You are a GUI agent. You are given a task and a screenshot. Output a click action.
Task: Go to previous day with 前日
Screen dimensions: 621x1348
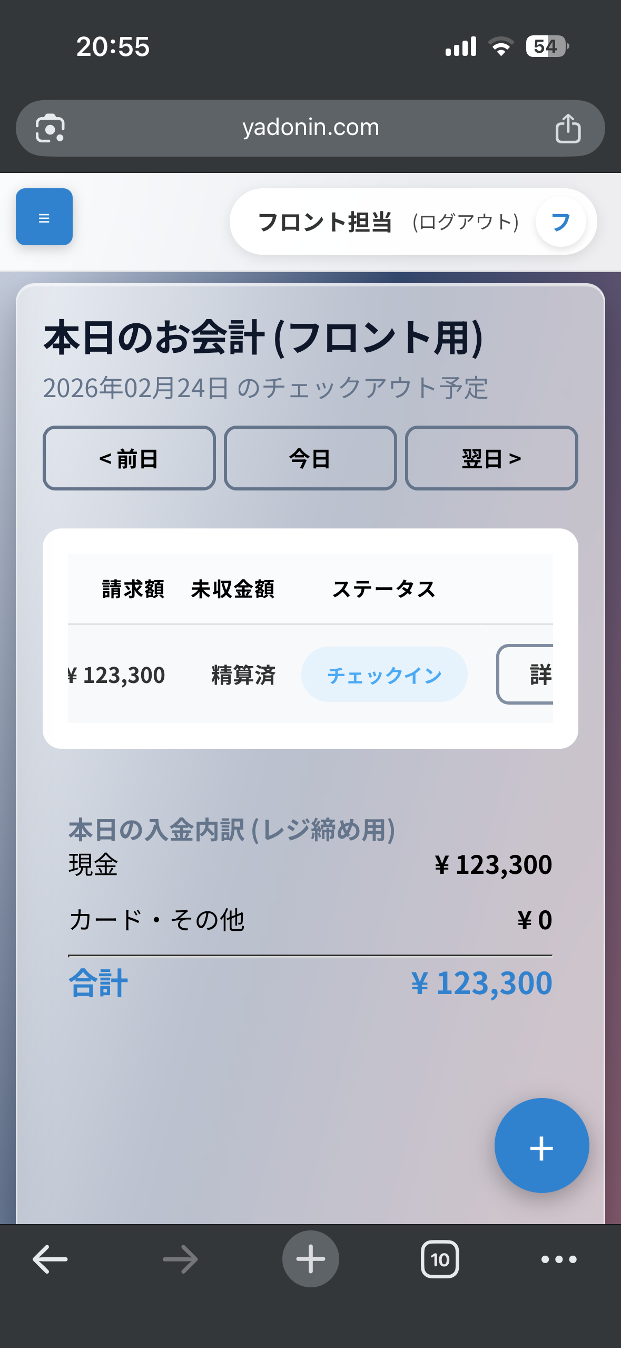(129, 458)
